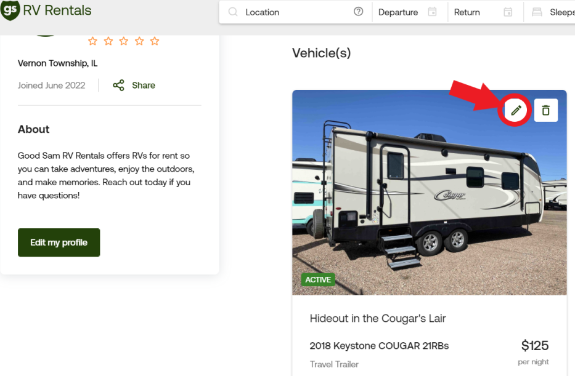Viewport: 575px width, 376px height.
Task: Open the Departure calendar icon
Action: [x=433, y=12]
